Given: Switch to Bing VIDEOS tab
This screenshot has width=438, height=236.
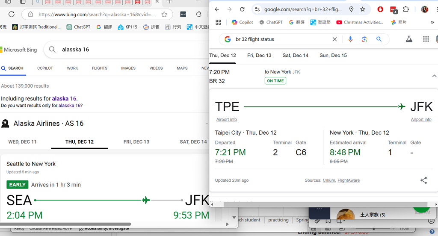Looking at the screenshot, I should click(x=156, y=68).
